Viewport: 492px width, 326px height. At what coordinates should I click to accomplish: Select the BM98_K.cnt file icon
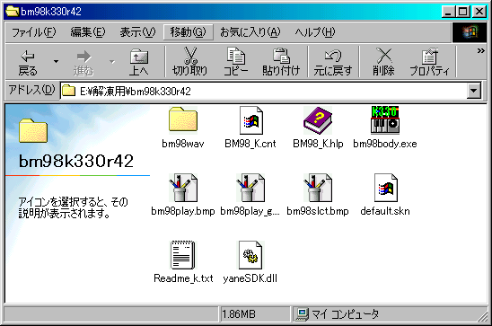[250, 120]
